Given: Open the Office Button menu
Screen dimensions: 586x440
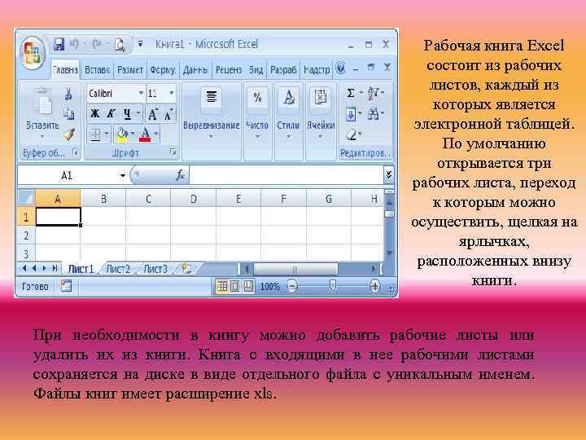Looking at the screenshot, I should coord(33,53).
